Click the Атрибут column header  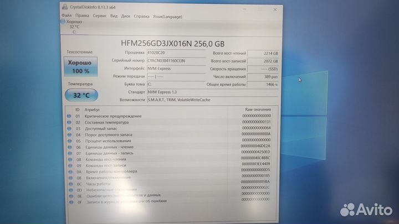92,110
